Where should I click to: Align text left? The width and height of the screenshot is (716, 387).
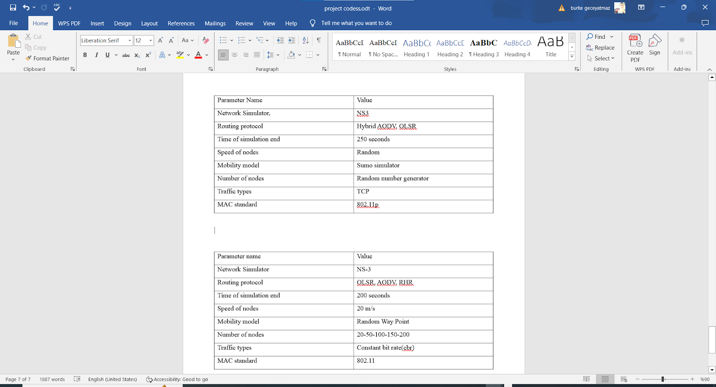pos(223,55)
